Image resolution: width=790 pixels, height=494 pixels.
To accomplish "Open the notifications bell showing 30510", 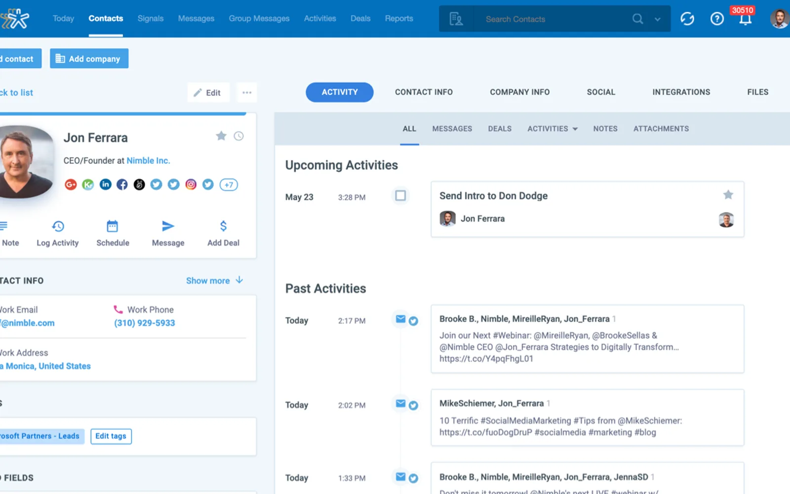I will 745,19.
